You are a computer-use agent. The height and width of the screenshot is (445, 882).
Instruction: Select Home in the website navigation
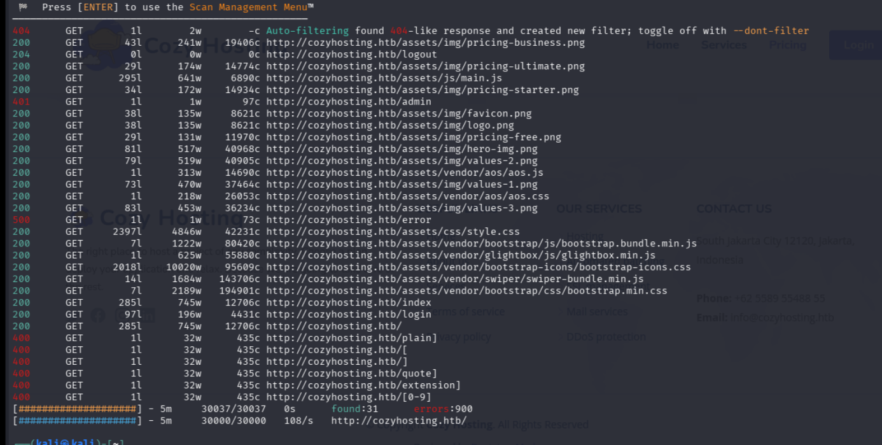coord(662,45)
